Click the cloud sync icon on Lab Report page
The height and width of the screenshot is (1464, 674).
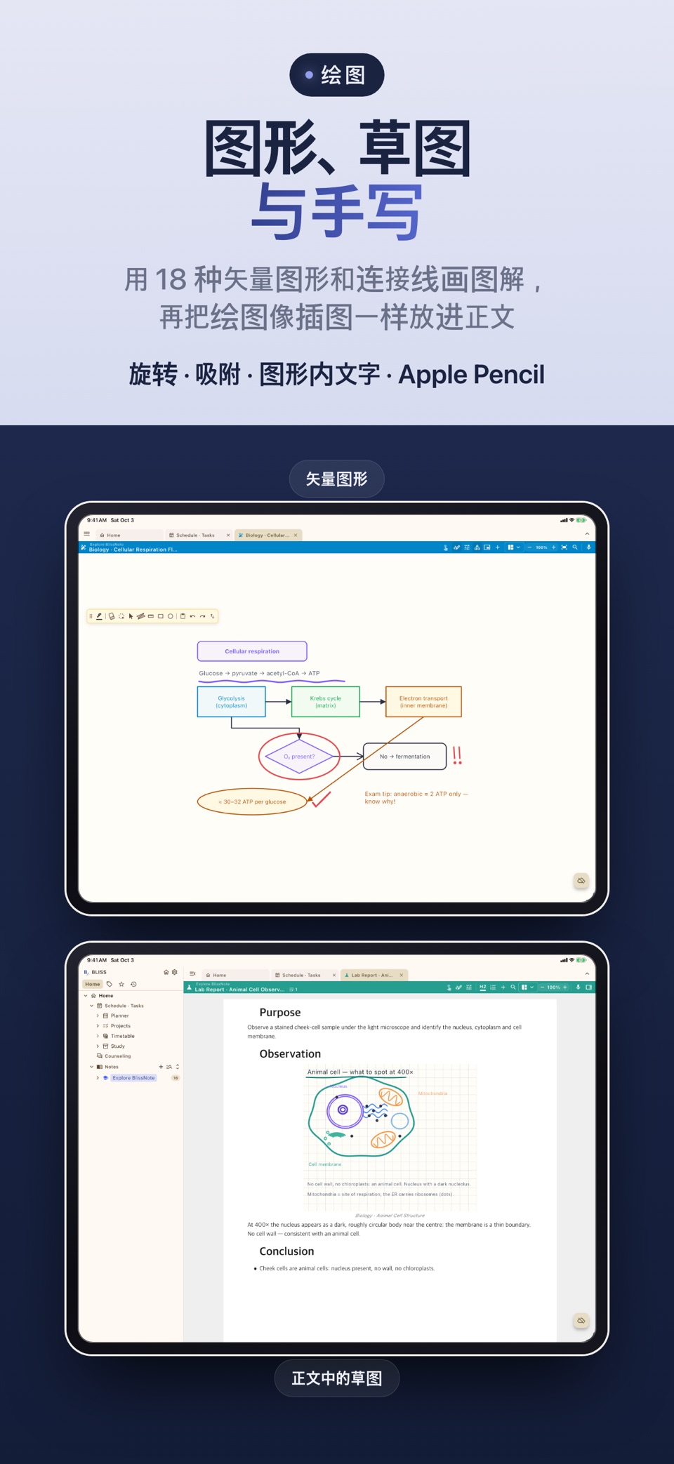click(x=581, y=1321)
